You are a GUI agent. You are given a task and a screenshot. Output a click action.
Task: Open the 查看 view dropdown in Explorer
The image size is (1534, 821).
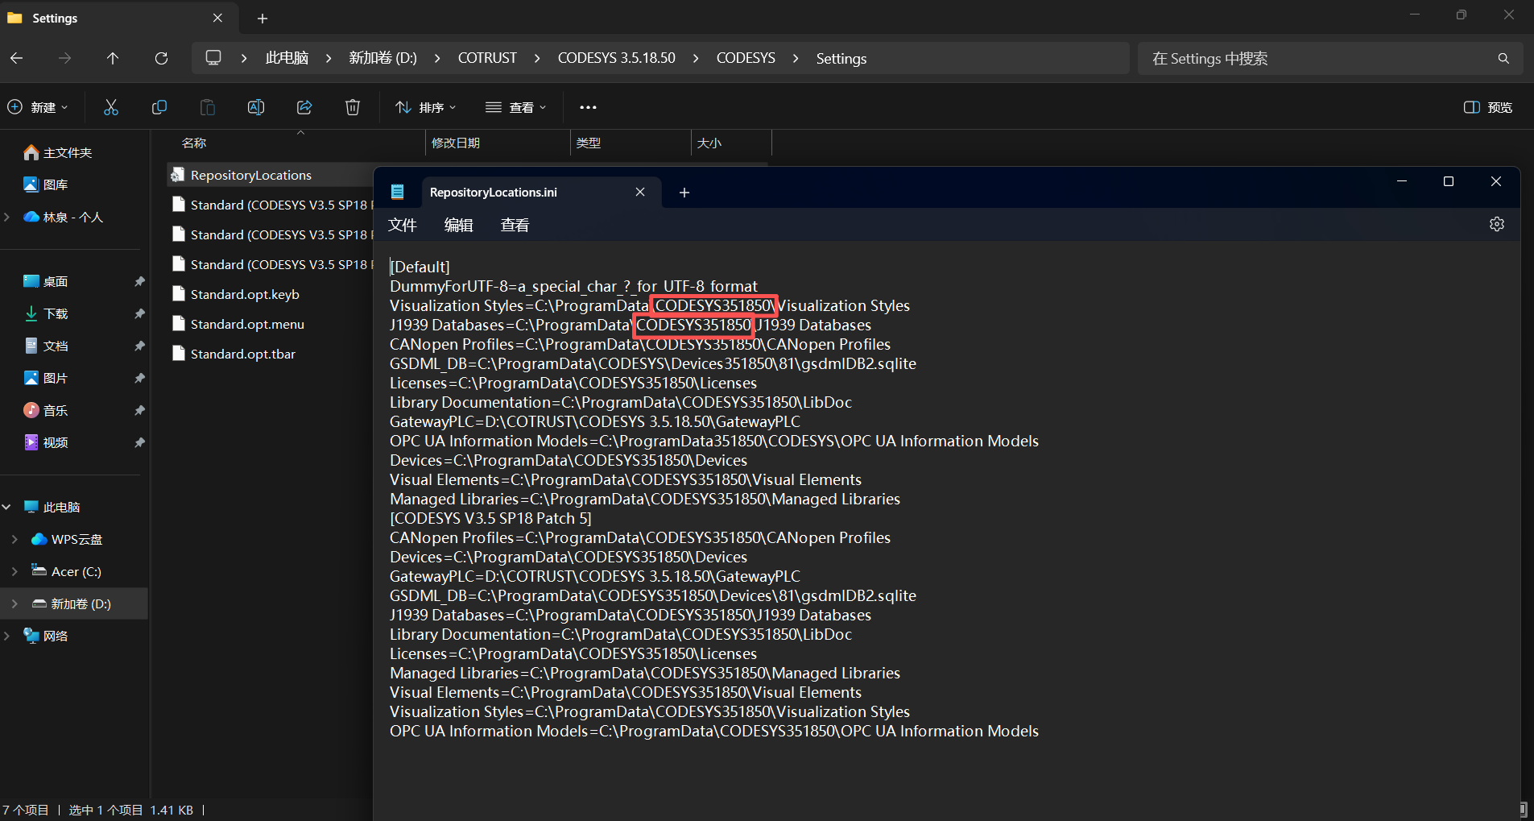pyautogui.click(x=516, y=107)
